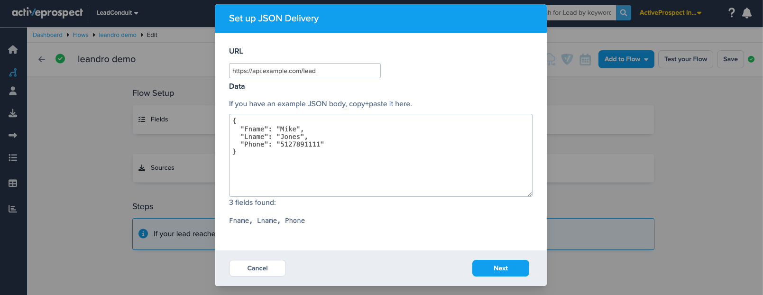The height and width of the screenshot is (295, 763).
Task: Open the ActiveProspect account dropdown
Action: click(670, 13)
